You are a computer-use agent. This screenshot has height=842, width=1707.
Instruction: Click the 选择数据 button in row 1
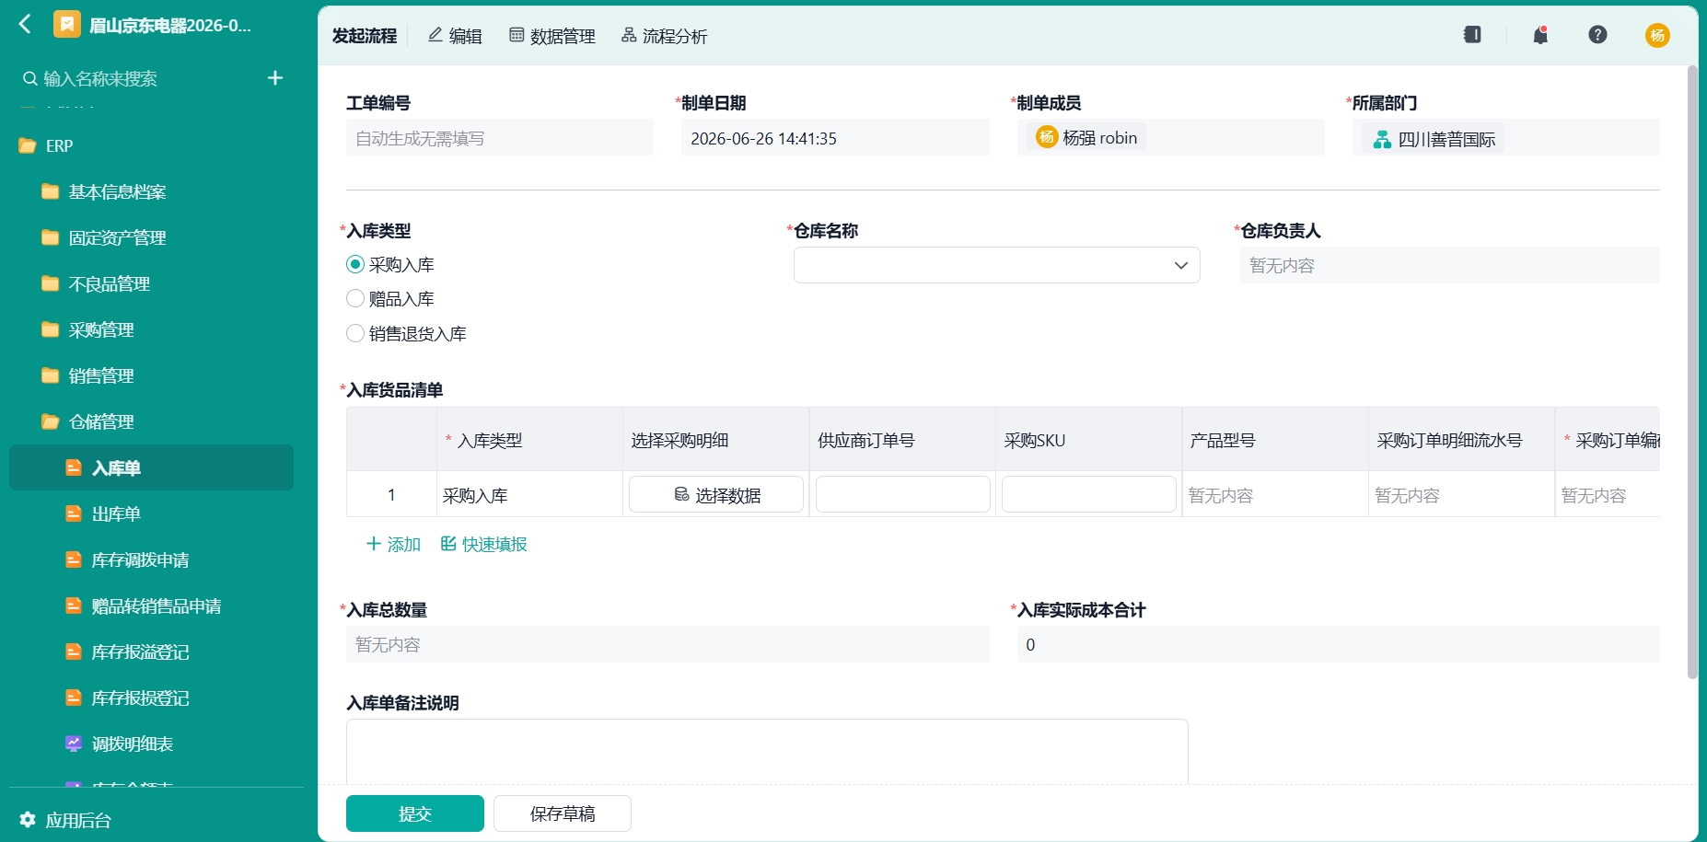click(x=716, y=495)
